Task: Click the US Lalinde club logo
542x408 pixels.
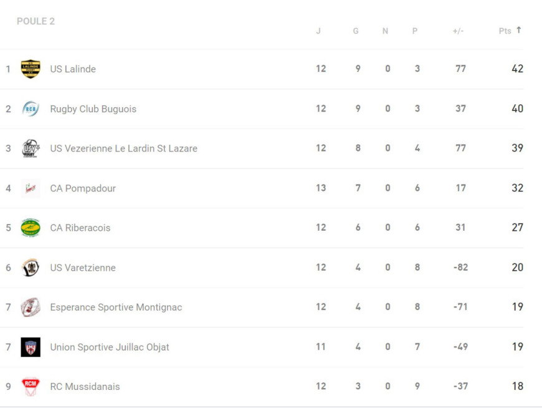Action: click(31, 69)
